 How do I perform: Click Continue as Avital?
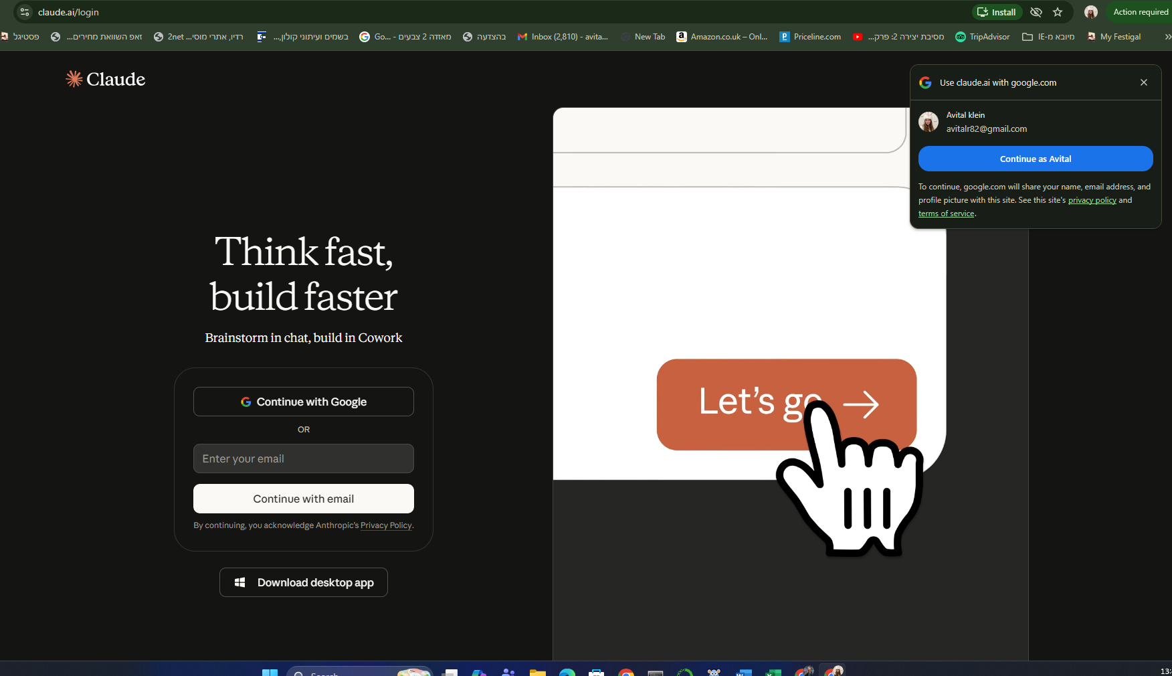click(1036, 159)
